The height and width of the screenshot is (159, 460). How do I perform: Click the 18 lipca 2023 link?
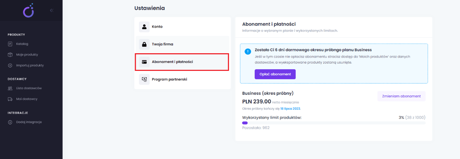coord(291,109)
